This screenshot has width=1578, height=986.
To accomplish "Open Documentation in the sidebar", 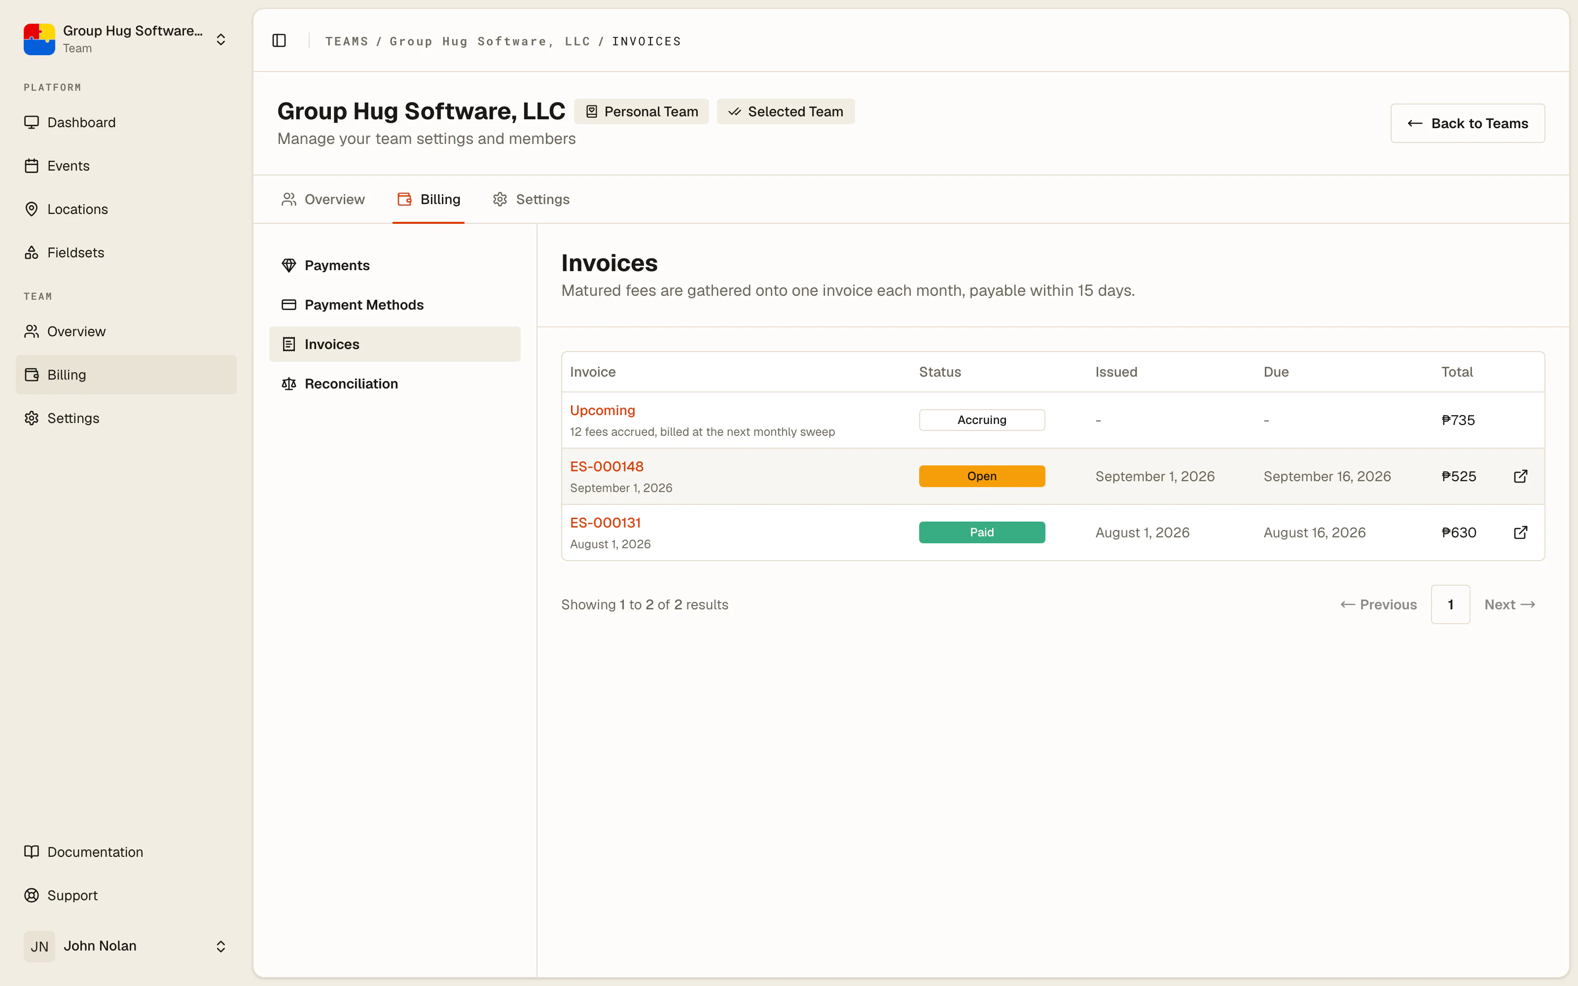I will (126, 852).
